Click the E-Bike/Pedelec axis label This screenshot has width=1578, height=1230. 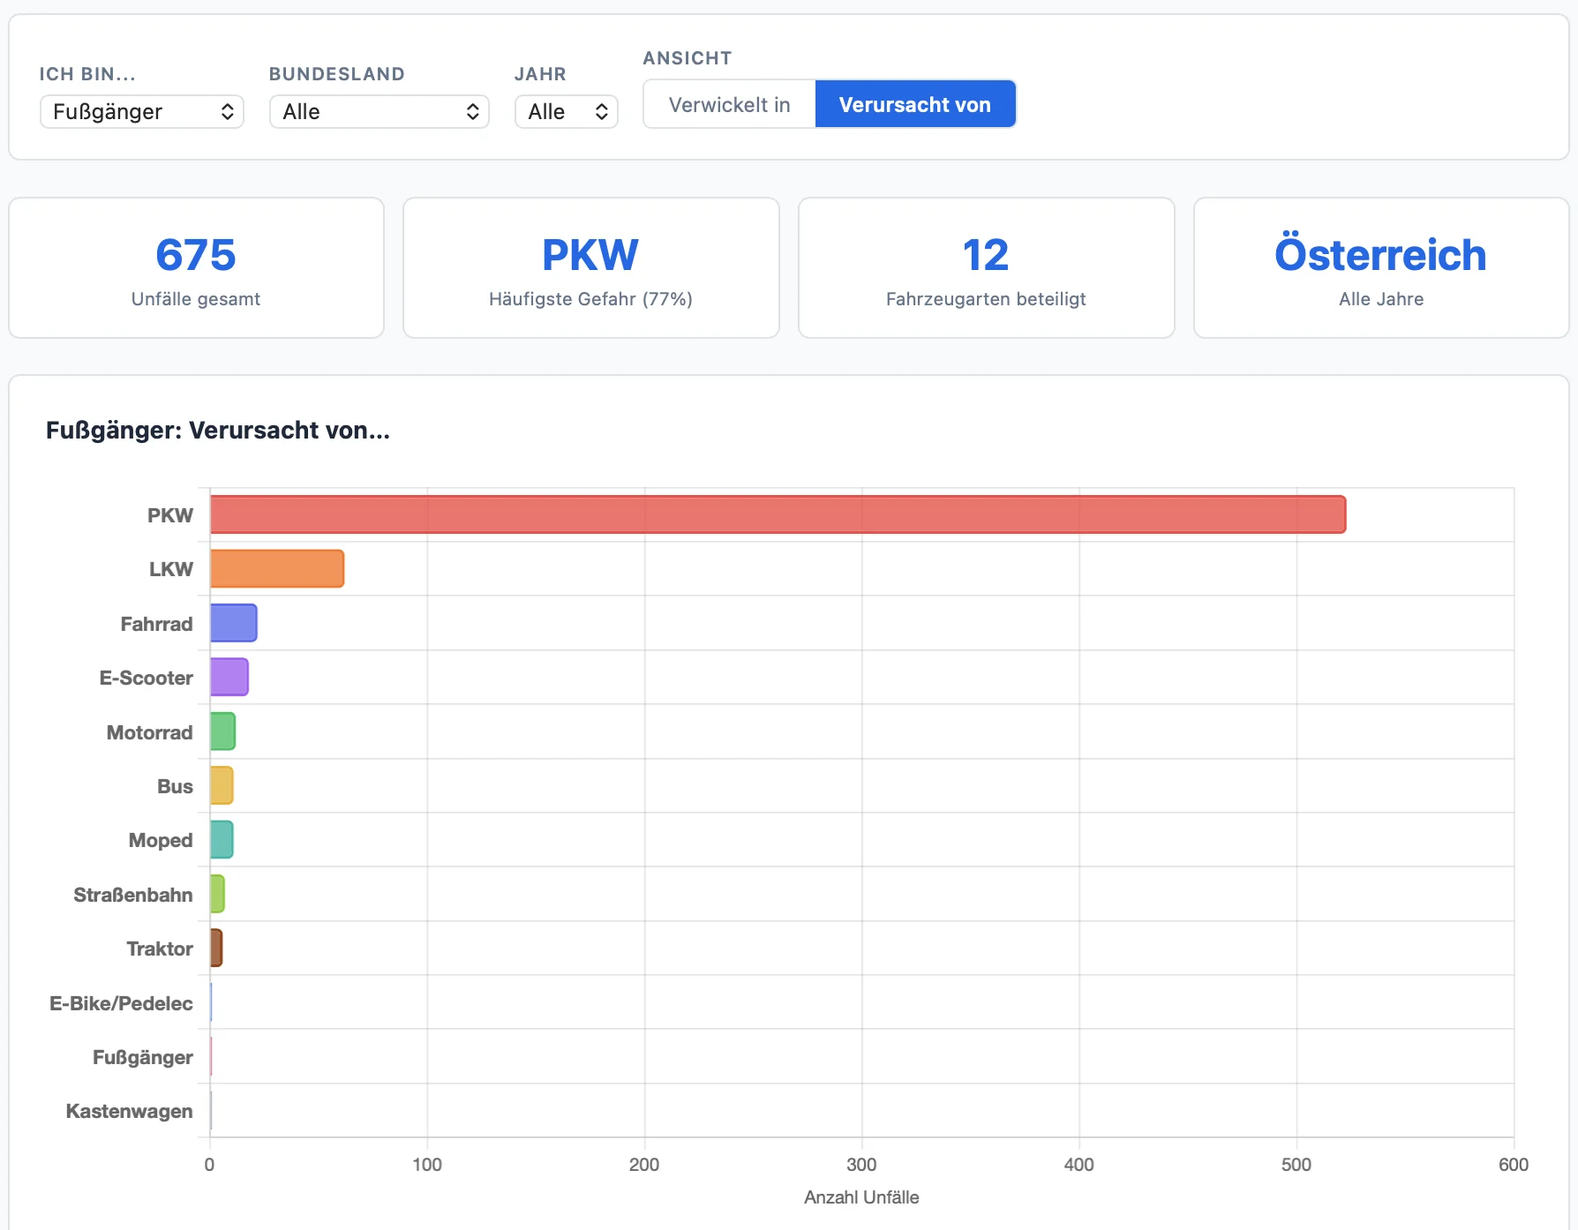pos(121,1003)
